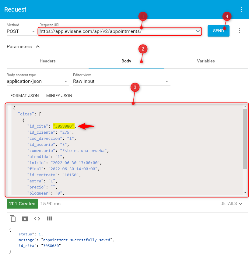Viewport: 249px width, 257px height.
Task: Expand the Request URL history chevron
Action: 198,31
